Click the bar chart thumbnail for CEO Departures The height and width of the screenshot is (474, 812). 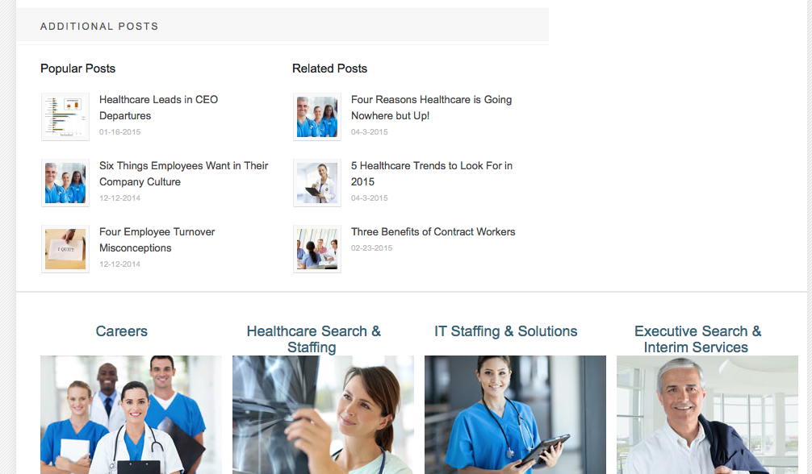[x=65, y=117]
